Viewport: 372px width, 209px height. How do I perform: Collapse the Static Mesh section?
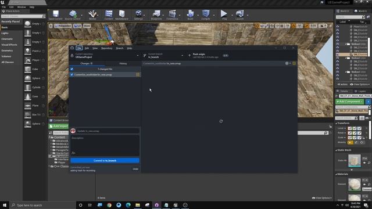click(336, 150)
